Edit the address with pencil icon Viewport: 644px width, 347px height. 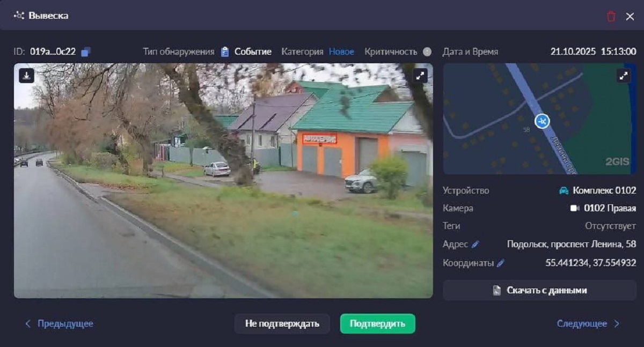pyautogui.click(x=475, y=245)
